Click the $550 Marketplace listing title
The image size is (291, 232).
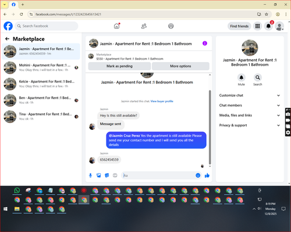click(x=130, y=59)
